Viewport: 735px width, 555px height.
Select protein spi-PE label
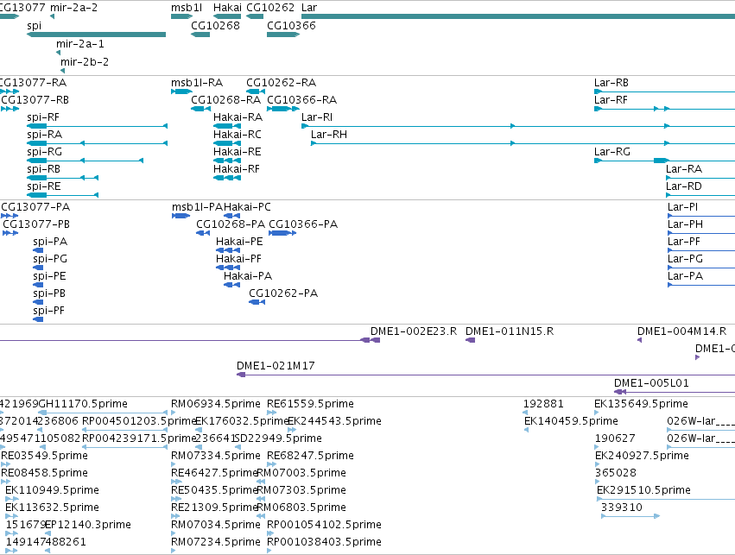point(49,276)
